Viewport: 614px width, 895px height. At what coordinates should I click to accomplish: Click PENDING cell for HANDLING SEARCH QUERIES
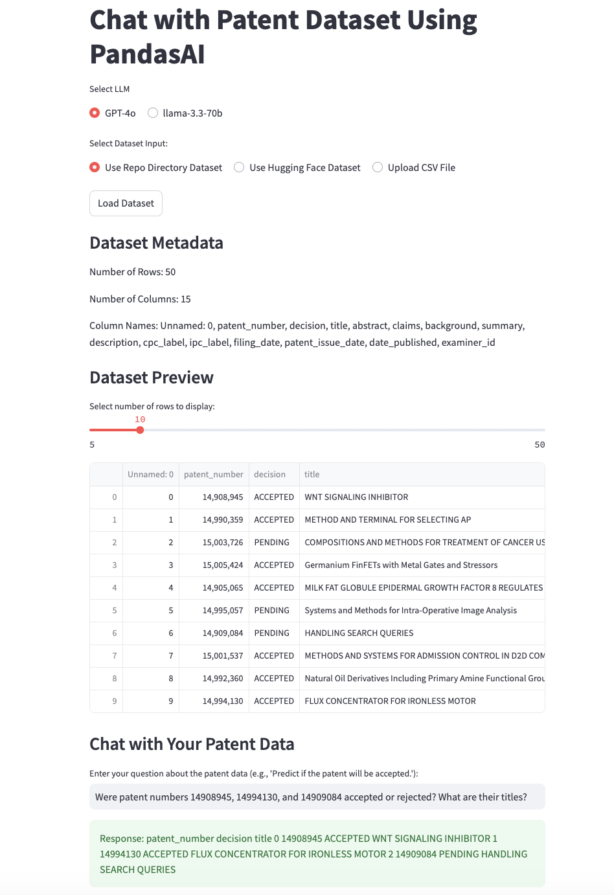tap(271, 633)
